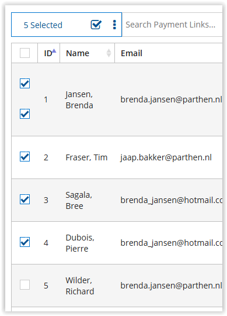227x316 pixels.
Task: Click the 5 Selected label
Action: point(43,25)
